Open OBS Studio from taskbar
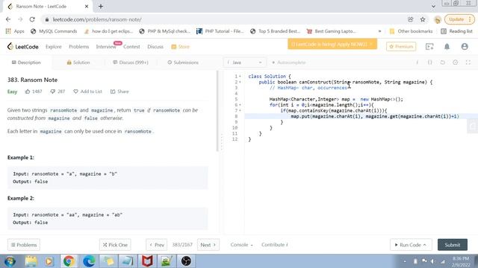 (x=186, y=261)
